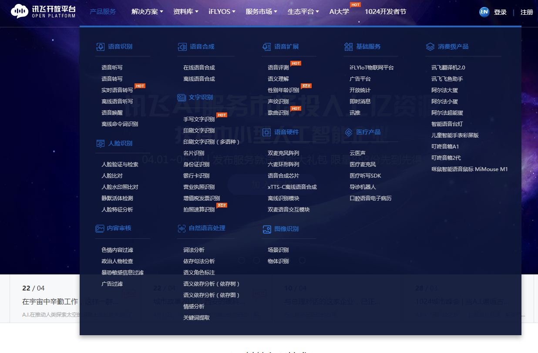This screenshot has width=538, height=353.
Task: Open the 人脸特征分析 product
Action: click(117, 210)
